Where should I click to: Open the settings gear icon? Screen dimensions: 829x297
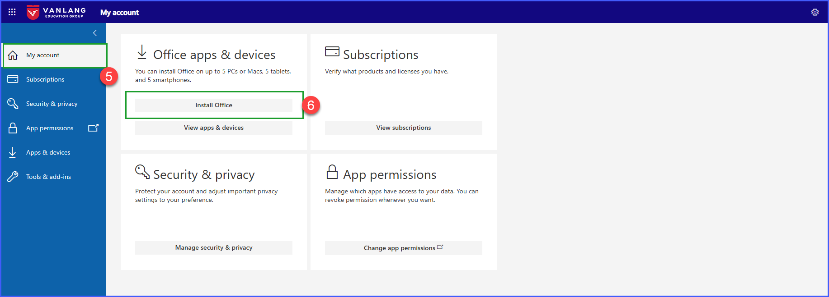coord(815,12)
